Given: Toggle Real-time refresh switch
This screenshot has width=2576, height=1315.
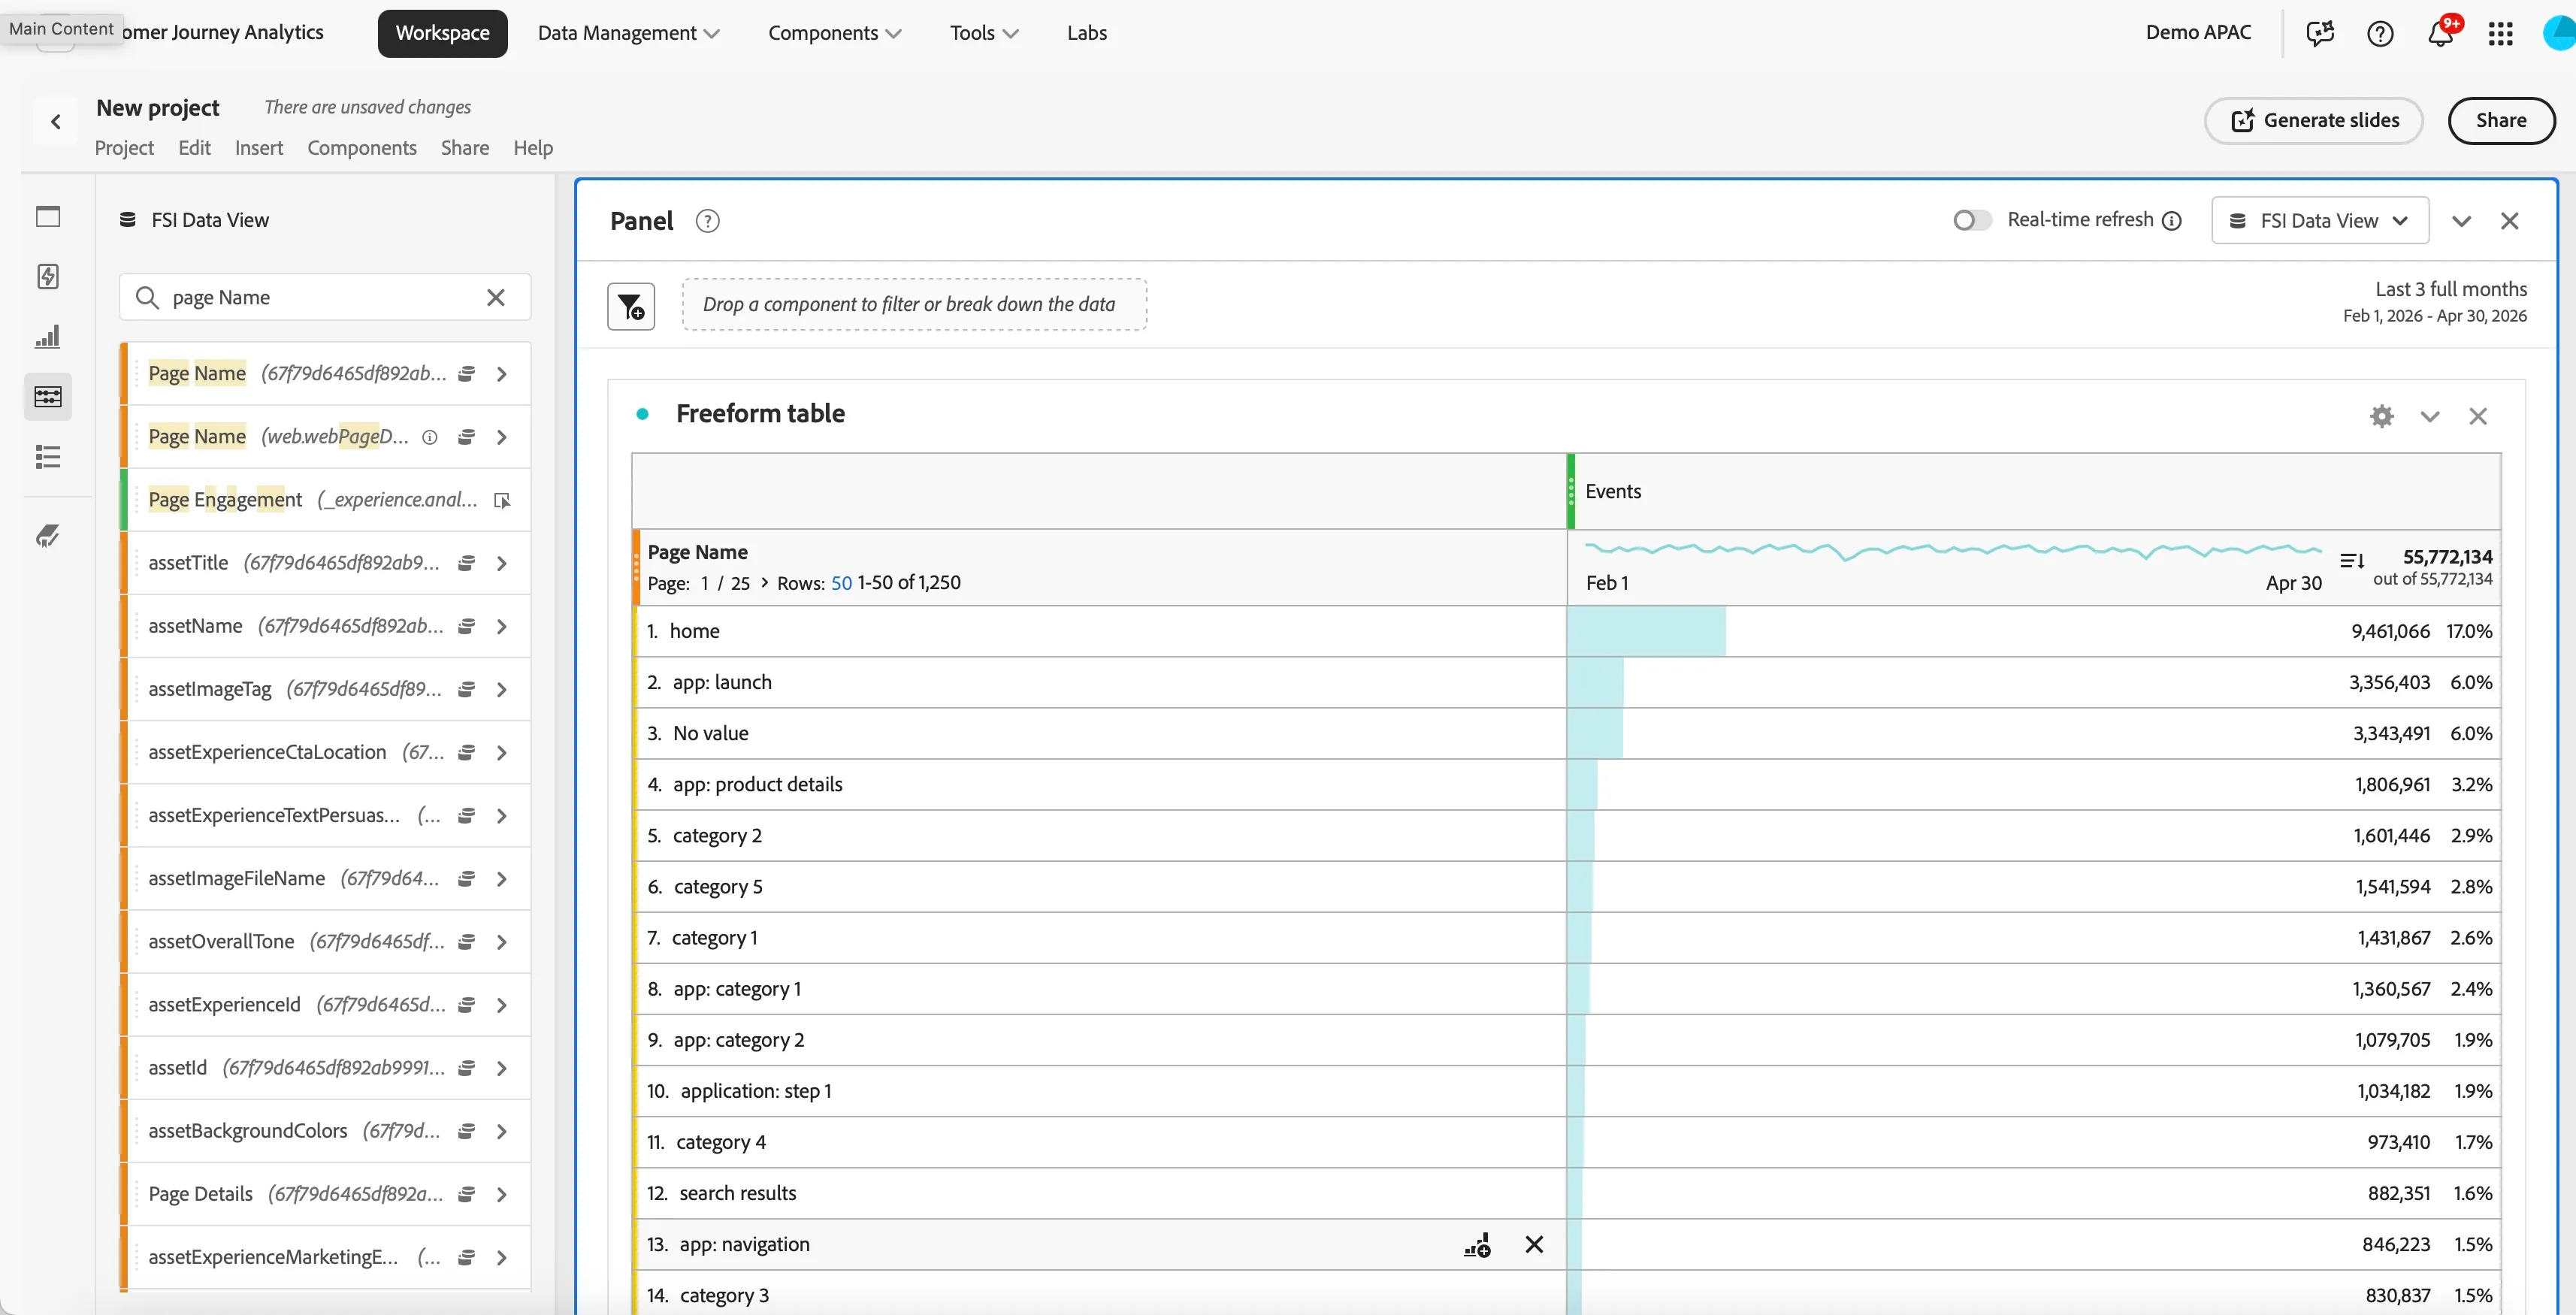Looking at the screenshot, I should point(1972,220).
